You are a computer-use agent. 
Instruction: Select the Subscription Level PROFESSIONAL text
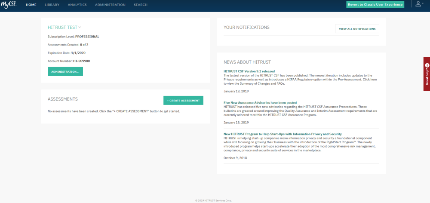tap(73, 37)
